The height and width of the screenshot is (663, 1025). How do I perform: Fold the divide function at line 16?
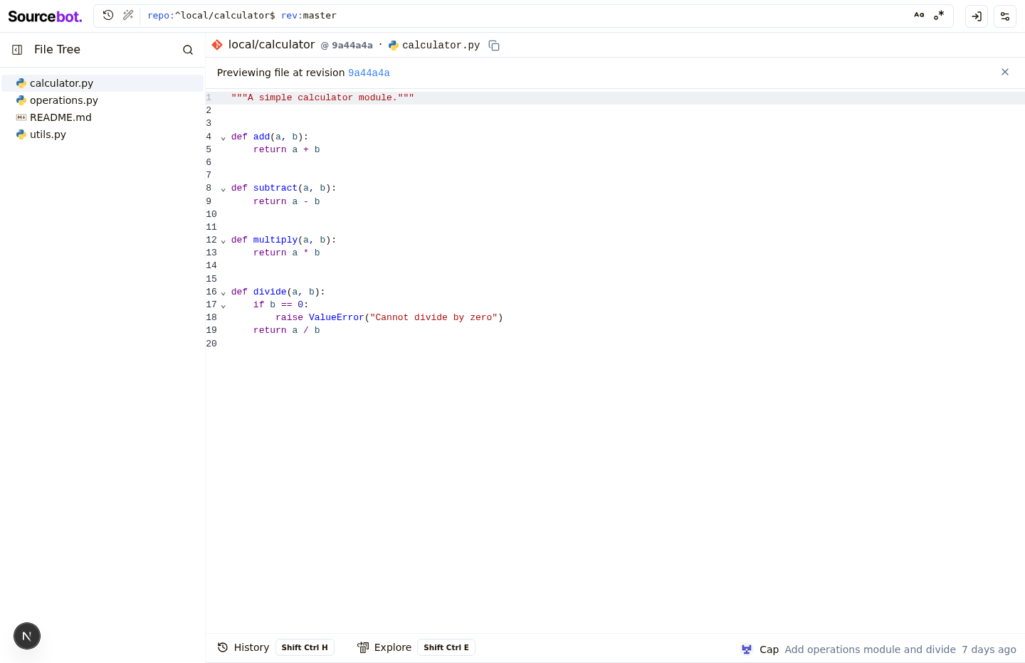pos(224,292)
